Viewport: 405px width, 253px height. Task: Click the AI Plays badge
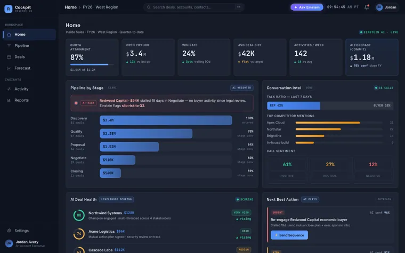tap(310, 199)
